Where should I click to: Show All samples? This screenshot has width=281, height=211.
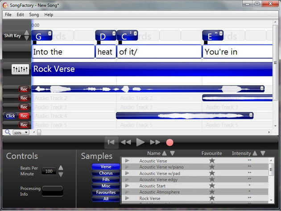click(x=106, y=199)
